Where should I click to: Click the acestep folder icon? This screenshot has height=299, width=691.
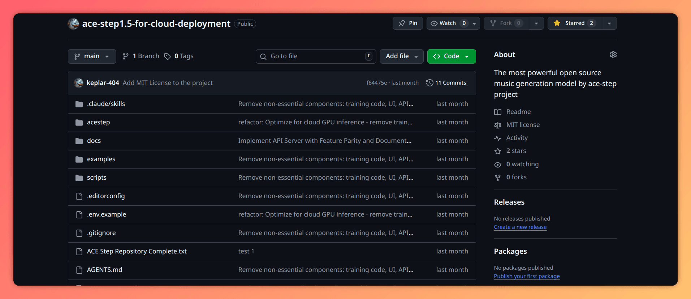click(x=79, y=123)
